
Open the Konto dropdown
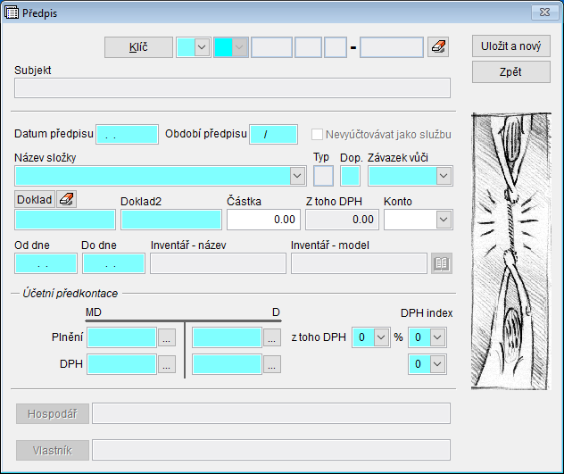pyautogui.click(x=443, y=219)
